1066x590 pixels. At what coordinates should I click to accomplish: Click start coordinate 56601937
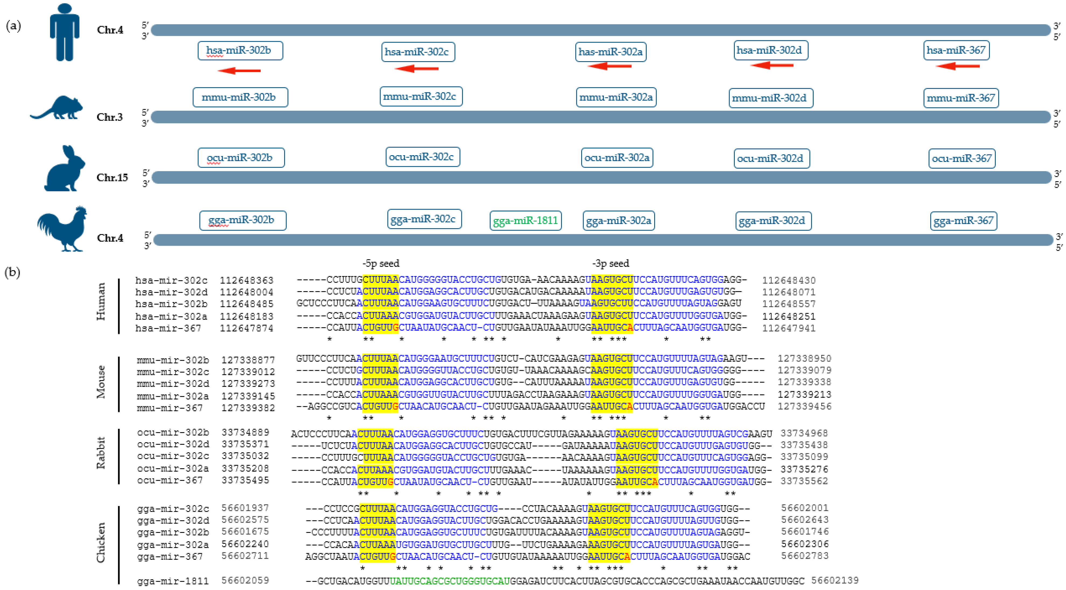click(x=245, y=508)
